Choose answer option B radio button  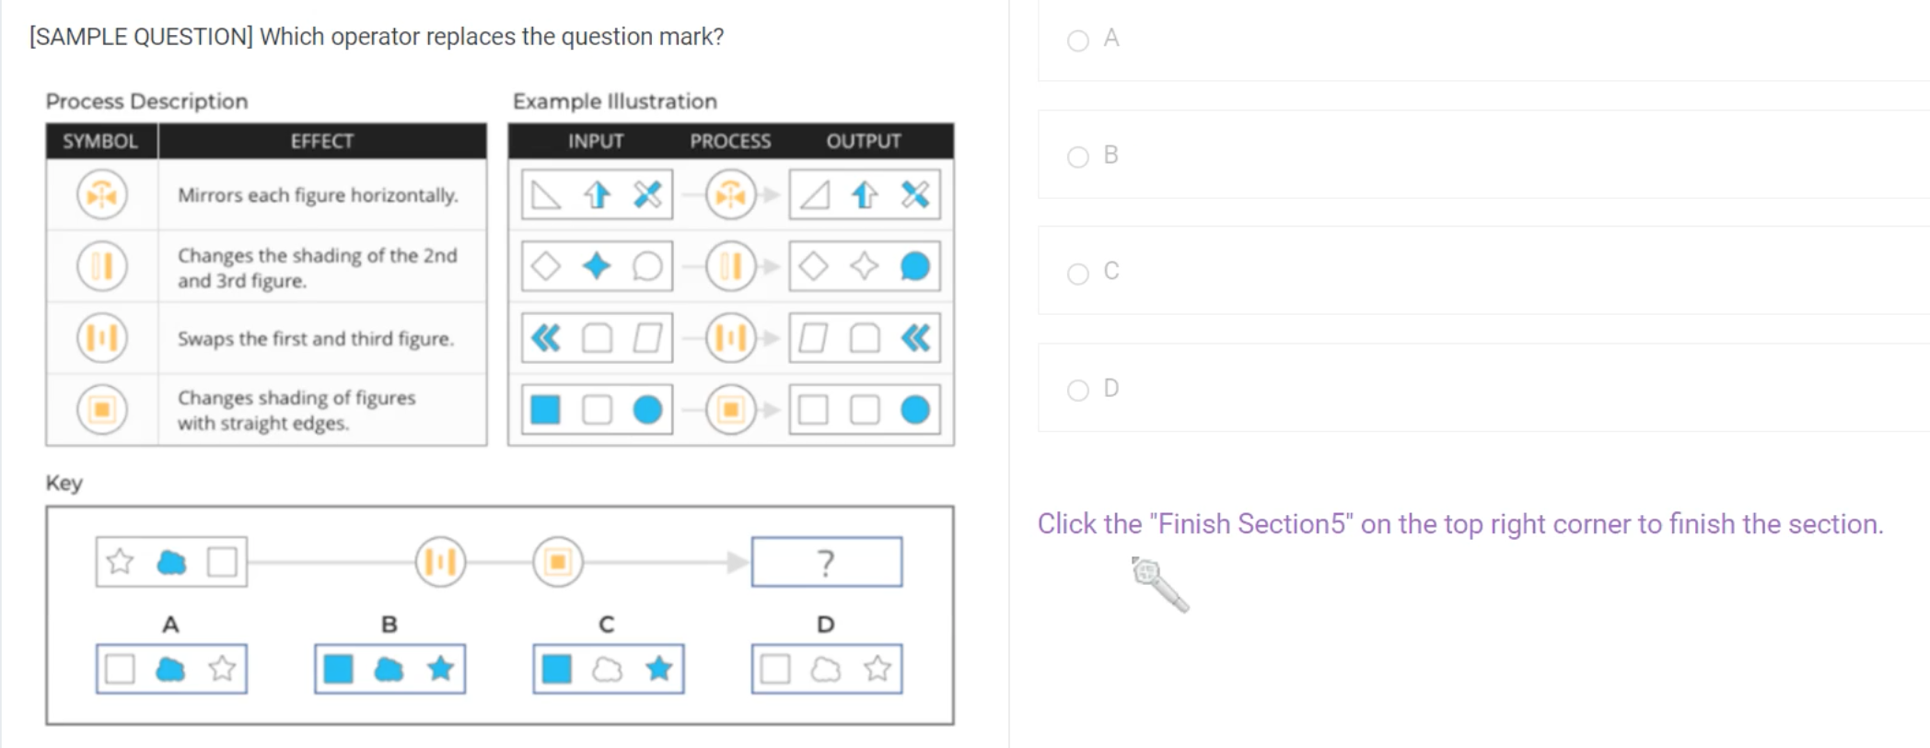(x=1078, y=158)
